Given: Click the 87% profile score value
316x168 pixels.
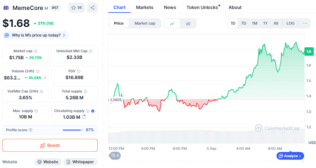Looking at the screenshot, I should [x=90, y=130].
